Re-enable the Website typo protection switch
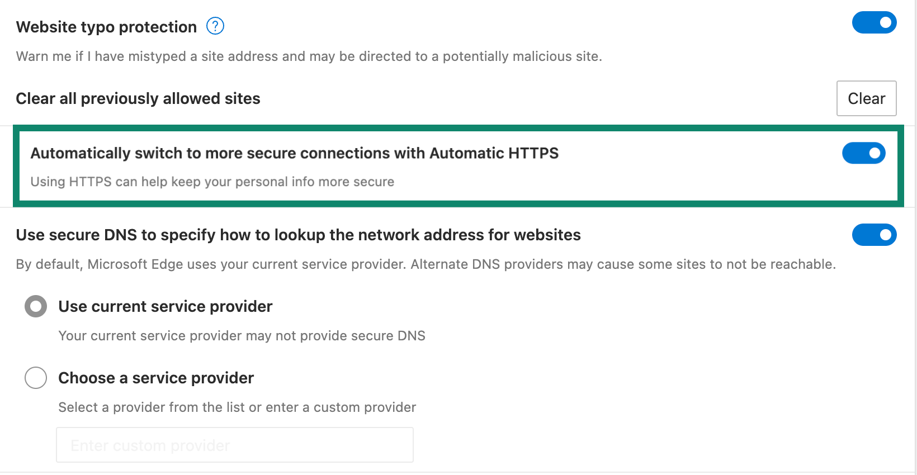 (x=874, y=22)
